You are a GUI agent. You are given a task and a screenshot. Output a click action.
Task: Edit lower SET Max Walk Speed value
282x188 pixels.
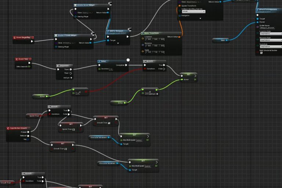148,166
